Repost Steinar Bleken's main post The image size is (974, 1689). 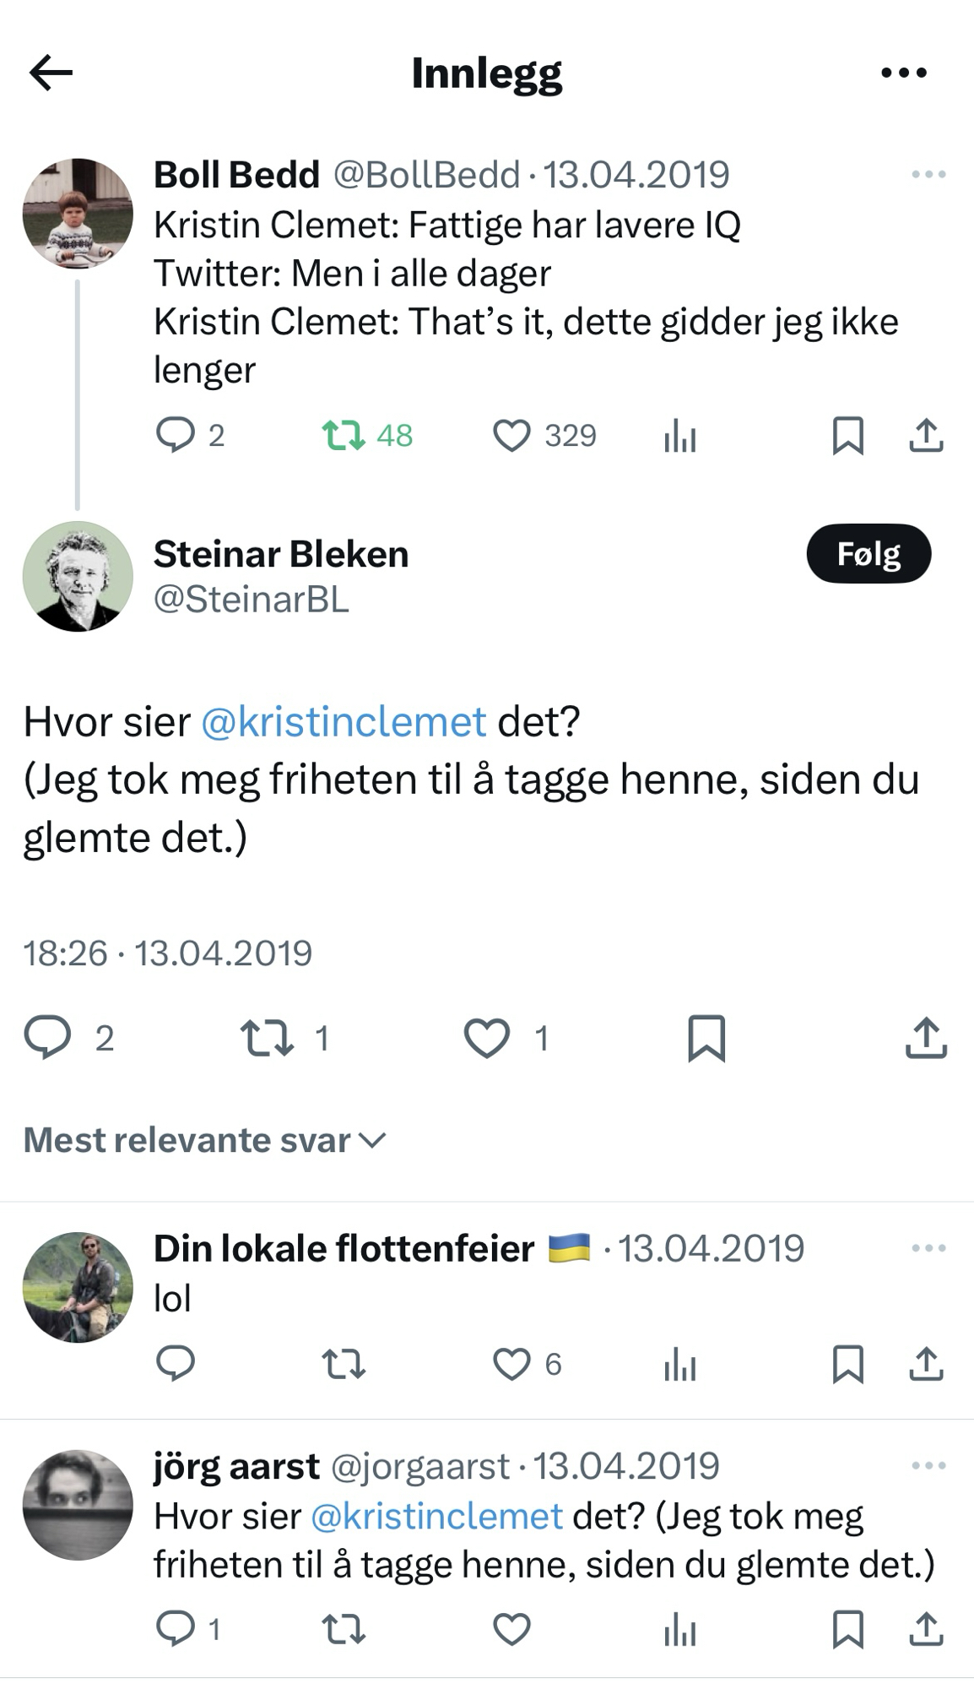point(267,1038)
